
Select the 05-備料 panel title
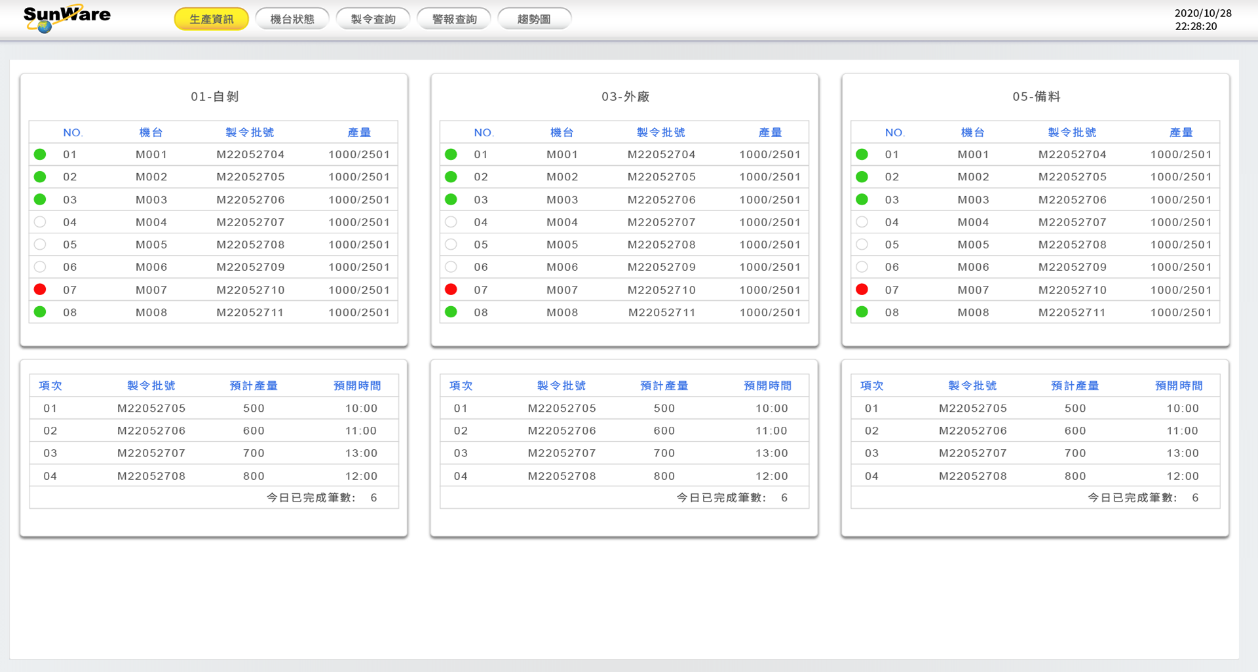[x=1037, y=96]
